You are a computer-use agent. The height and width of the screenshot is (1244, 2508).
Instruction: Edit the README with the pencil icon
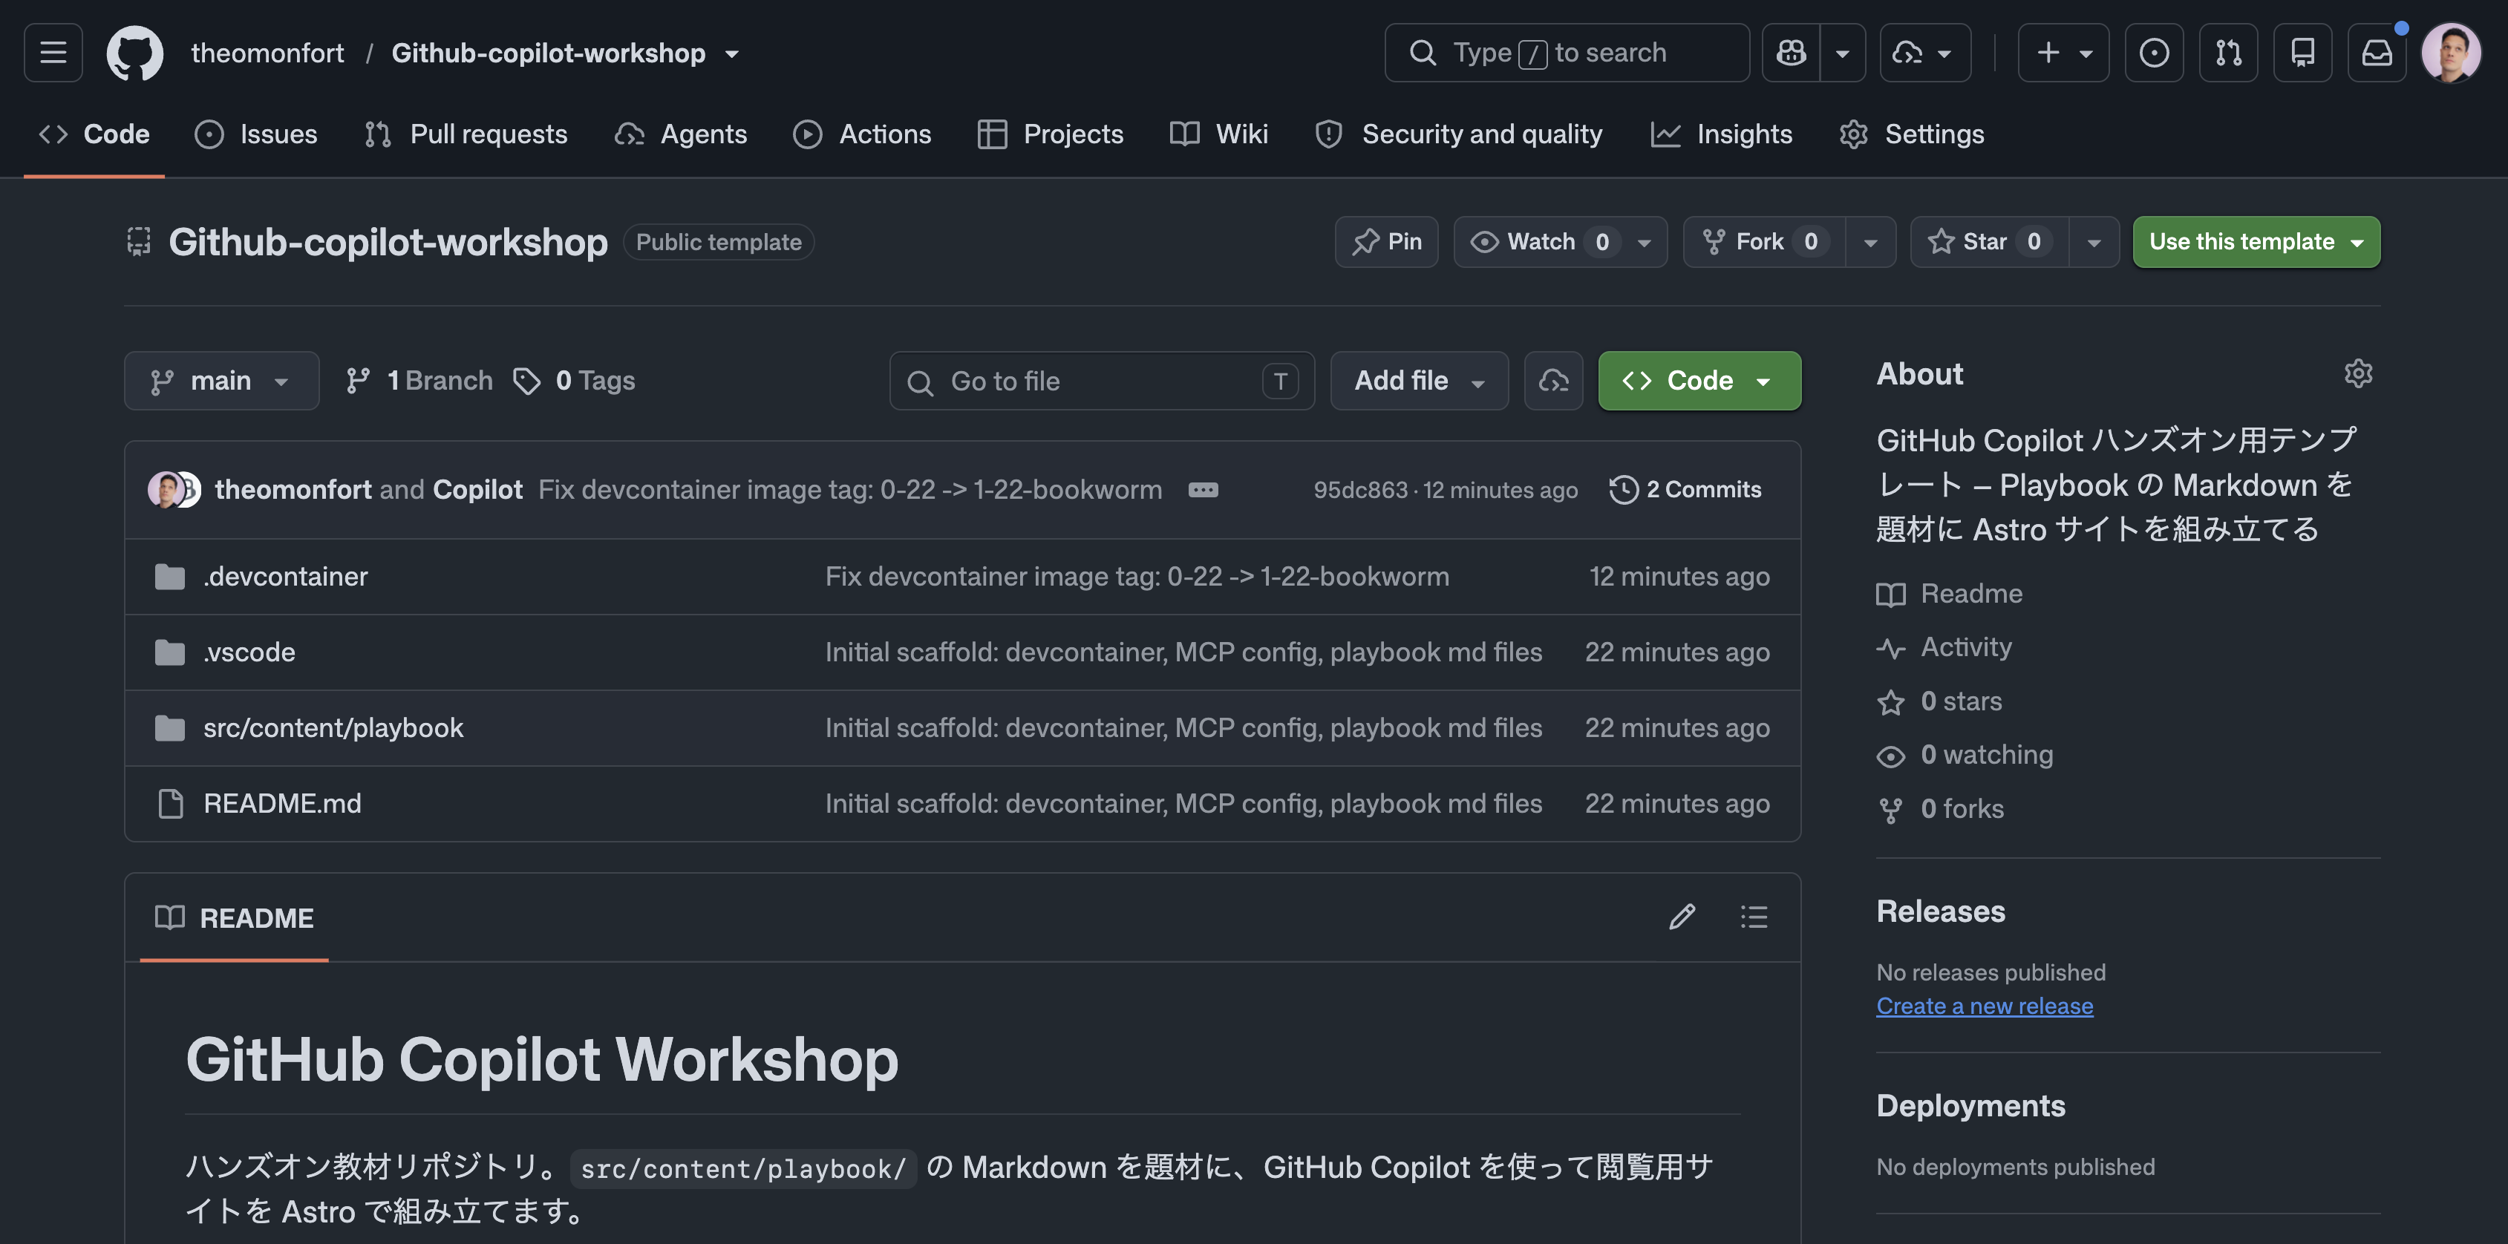pyautogui.click(x=1682, y=917)
